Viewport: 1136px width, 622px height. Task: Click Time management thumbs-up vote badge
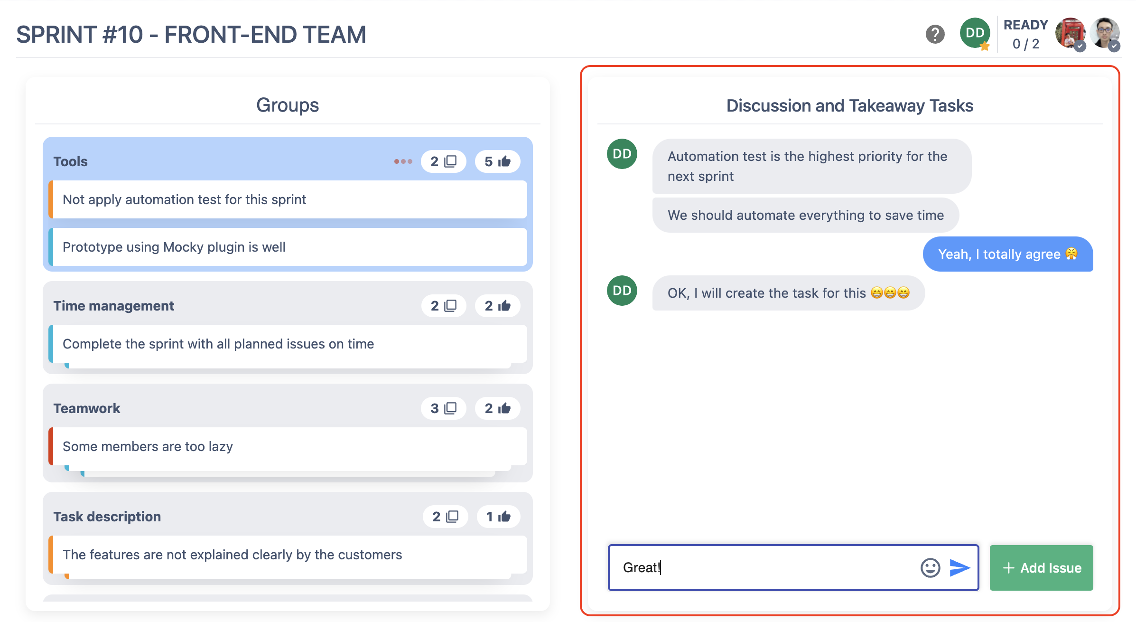tap(497, 306)
